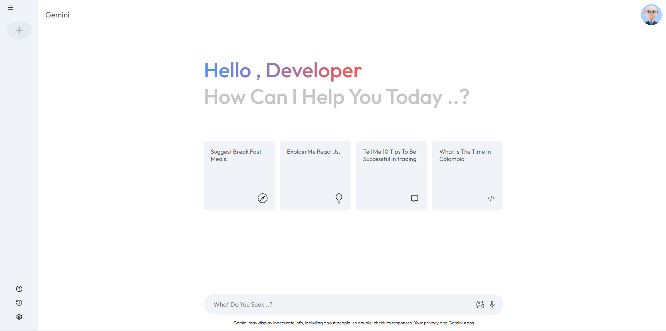666x331 pixels.
Task: Select the Time In Colombia card
Action: (x=467, y=176)
